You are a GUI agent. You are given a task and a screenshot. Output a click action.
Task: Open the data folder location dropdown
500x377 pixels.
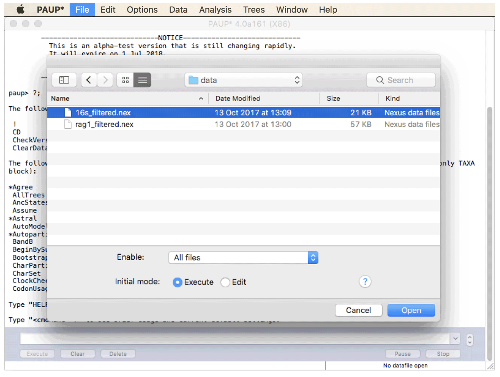tap(243, 80)
